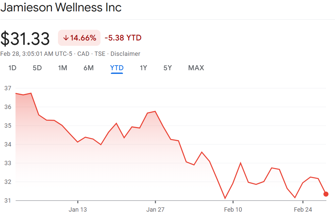Click the down arrow in percentage badge
Image resolution: width=335 pixels, height=217 pixels.
click(x=66, y=38)
